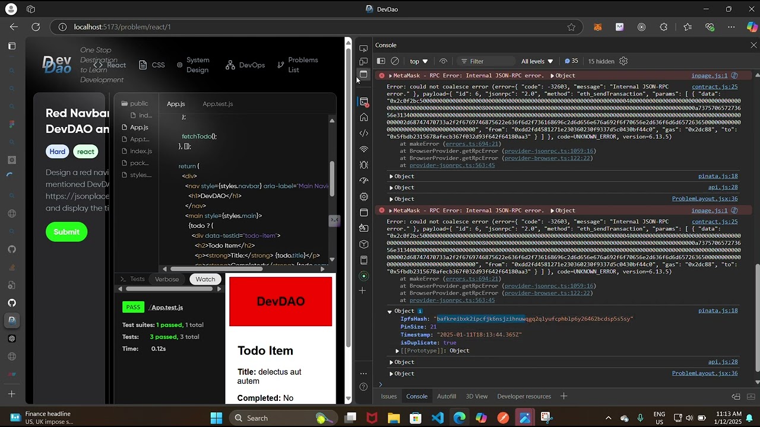This screenshot has width=760, height=427.
Task: Open DevTools help question-mark icon
Action: (x=363, y=387)
